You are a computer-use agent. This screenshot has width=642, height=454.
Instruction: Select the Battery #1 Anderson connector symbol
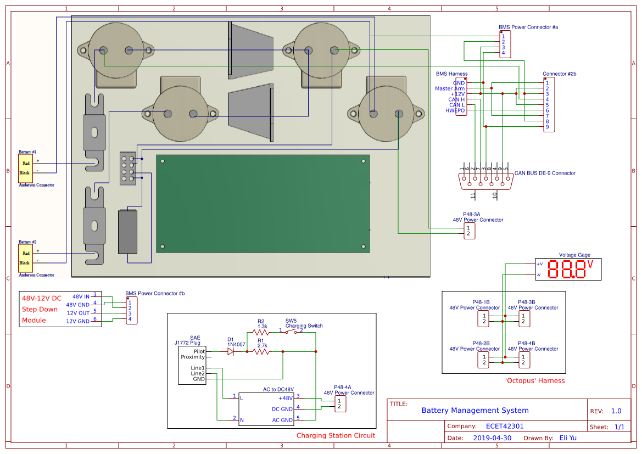[25, 168]
